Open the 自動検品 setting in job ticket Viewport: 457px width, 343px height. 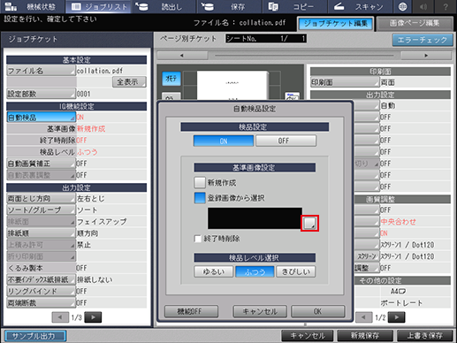click(x=41, y=118)
